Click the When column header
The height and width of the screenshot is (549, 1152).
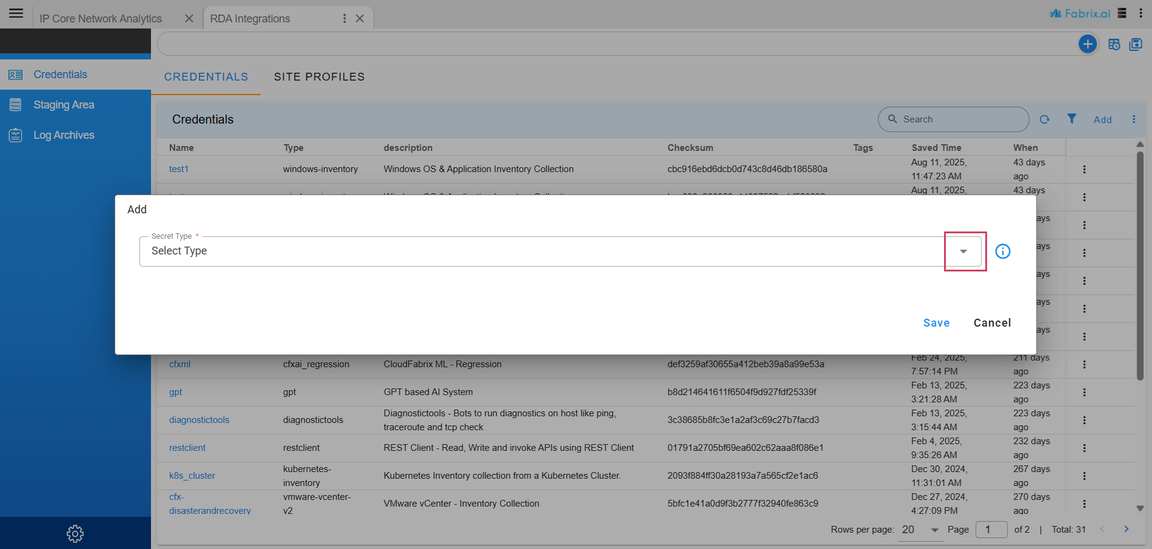(x=1025, y=148)
